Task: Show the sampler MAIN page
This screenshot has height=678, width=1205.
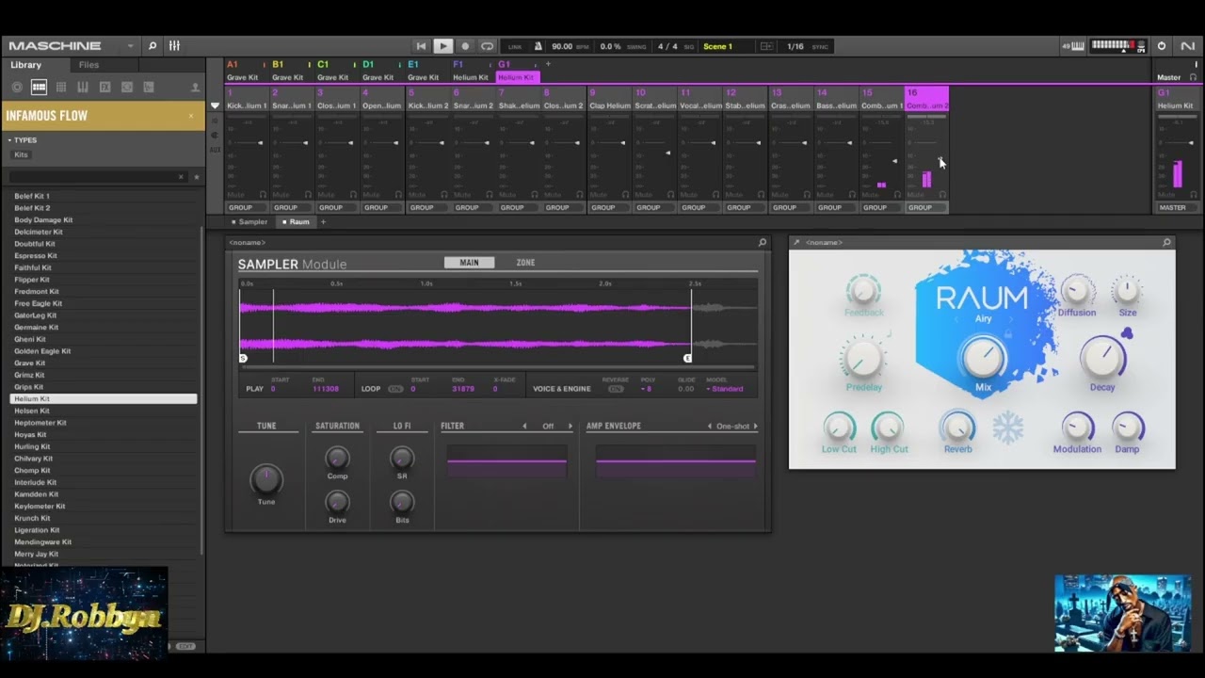Action: point(469,263)
